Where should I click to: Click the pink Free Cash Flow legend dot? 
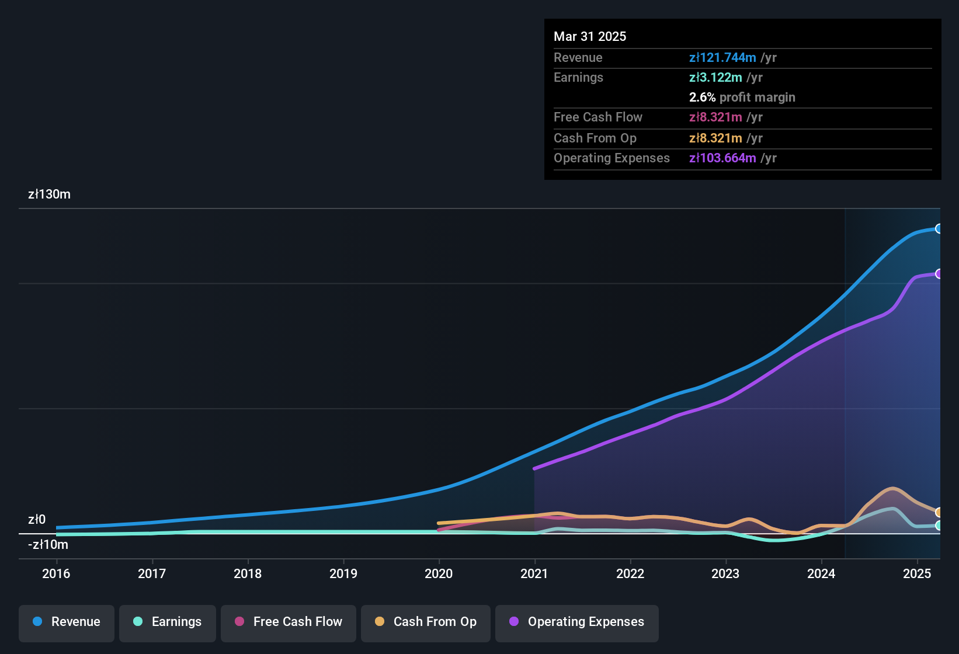239,622
